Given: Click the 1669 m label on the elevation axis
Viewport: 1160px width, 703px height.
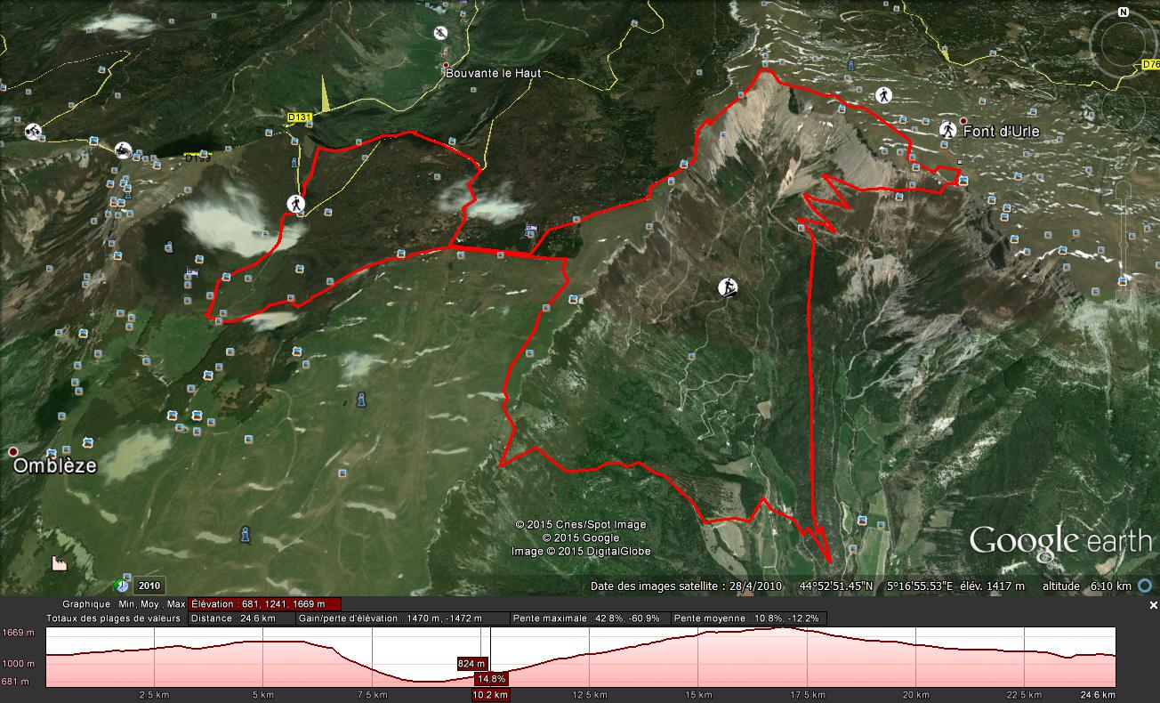Looking at the screenshot, I should pos(19,633).
